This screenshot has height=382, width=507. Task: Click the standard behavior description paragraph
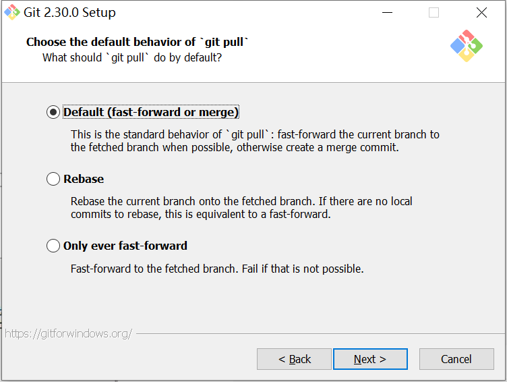pyautogui.click(x=255, y=140)
